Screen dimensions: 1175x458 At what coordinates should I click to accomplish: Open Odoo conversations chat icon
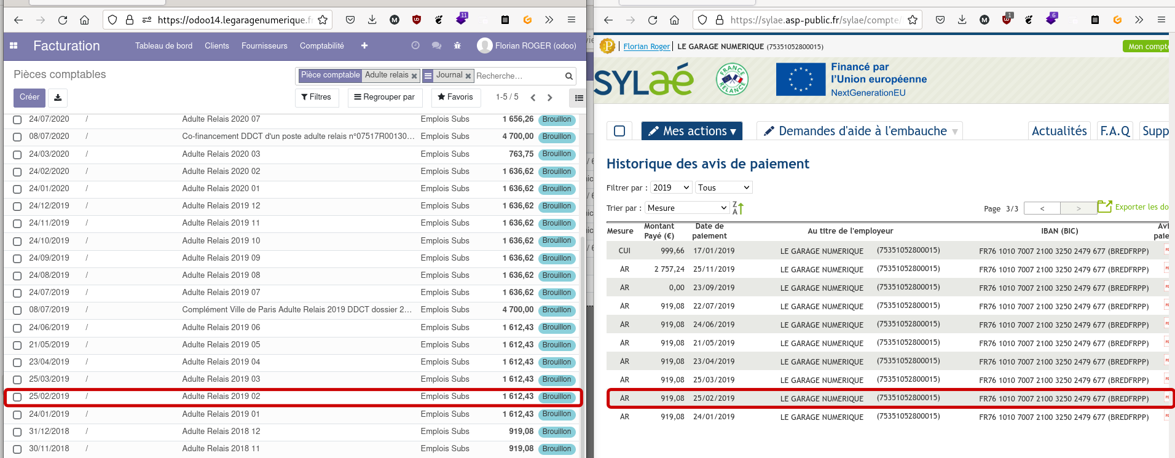coord(436,45)
